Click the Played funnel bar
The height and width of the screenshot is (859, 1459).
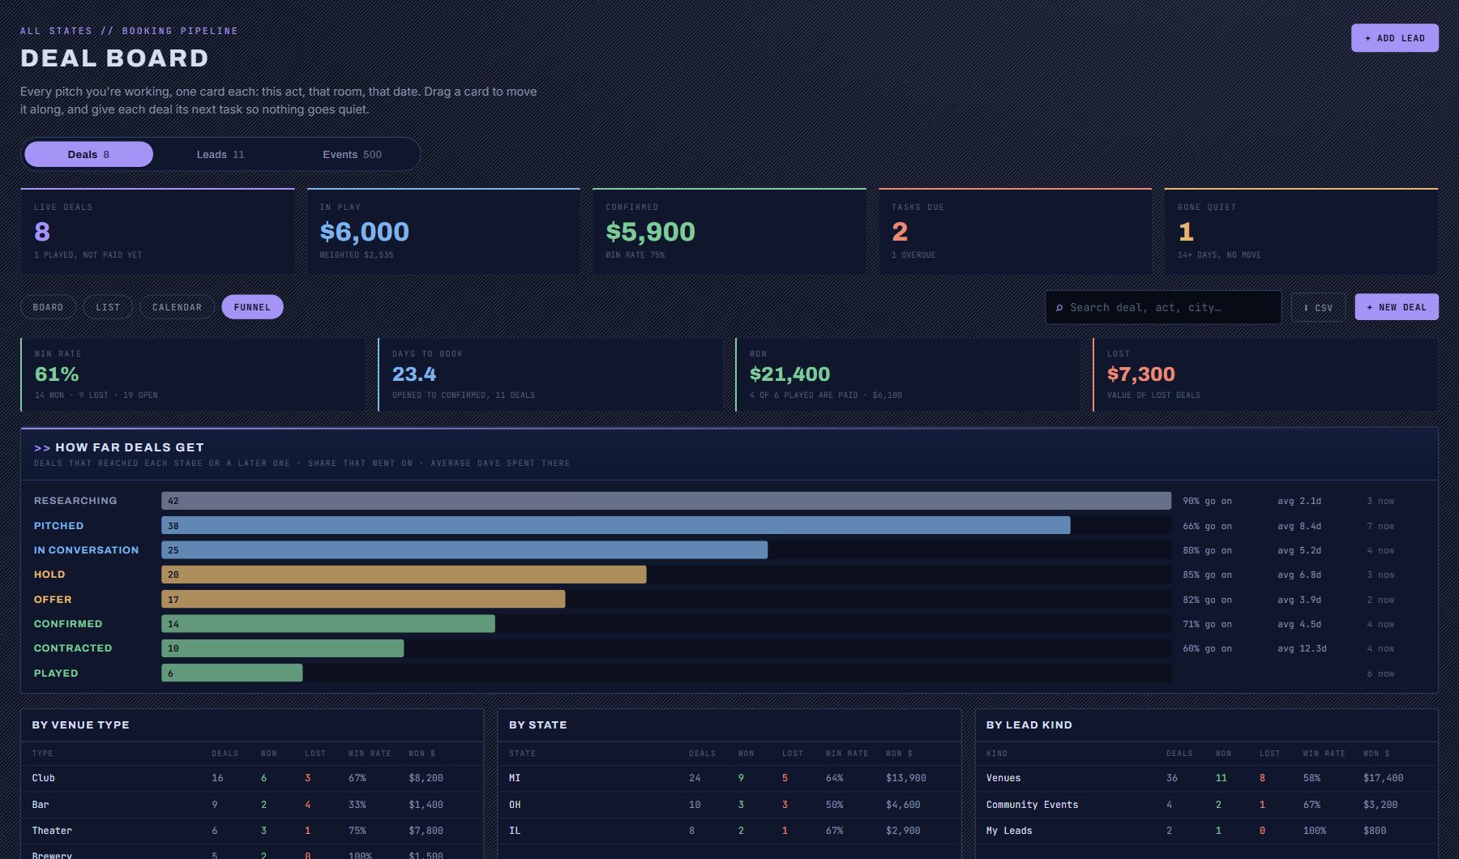point(232,673)
